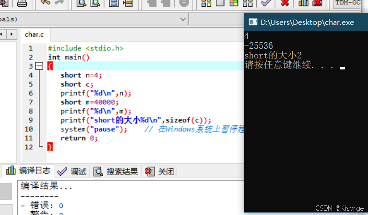Click the blue comment after system pause
This screenshot has height=215, width=368.
point(194,129)
